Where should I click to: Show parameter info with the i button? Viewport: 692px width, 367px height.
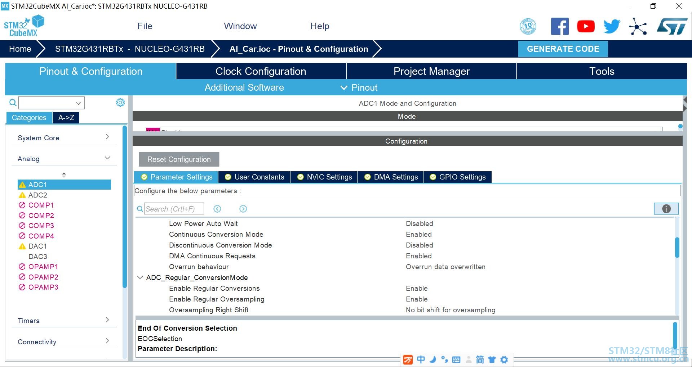pyautogui.click(x=666, y=209)
